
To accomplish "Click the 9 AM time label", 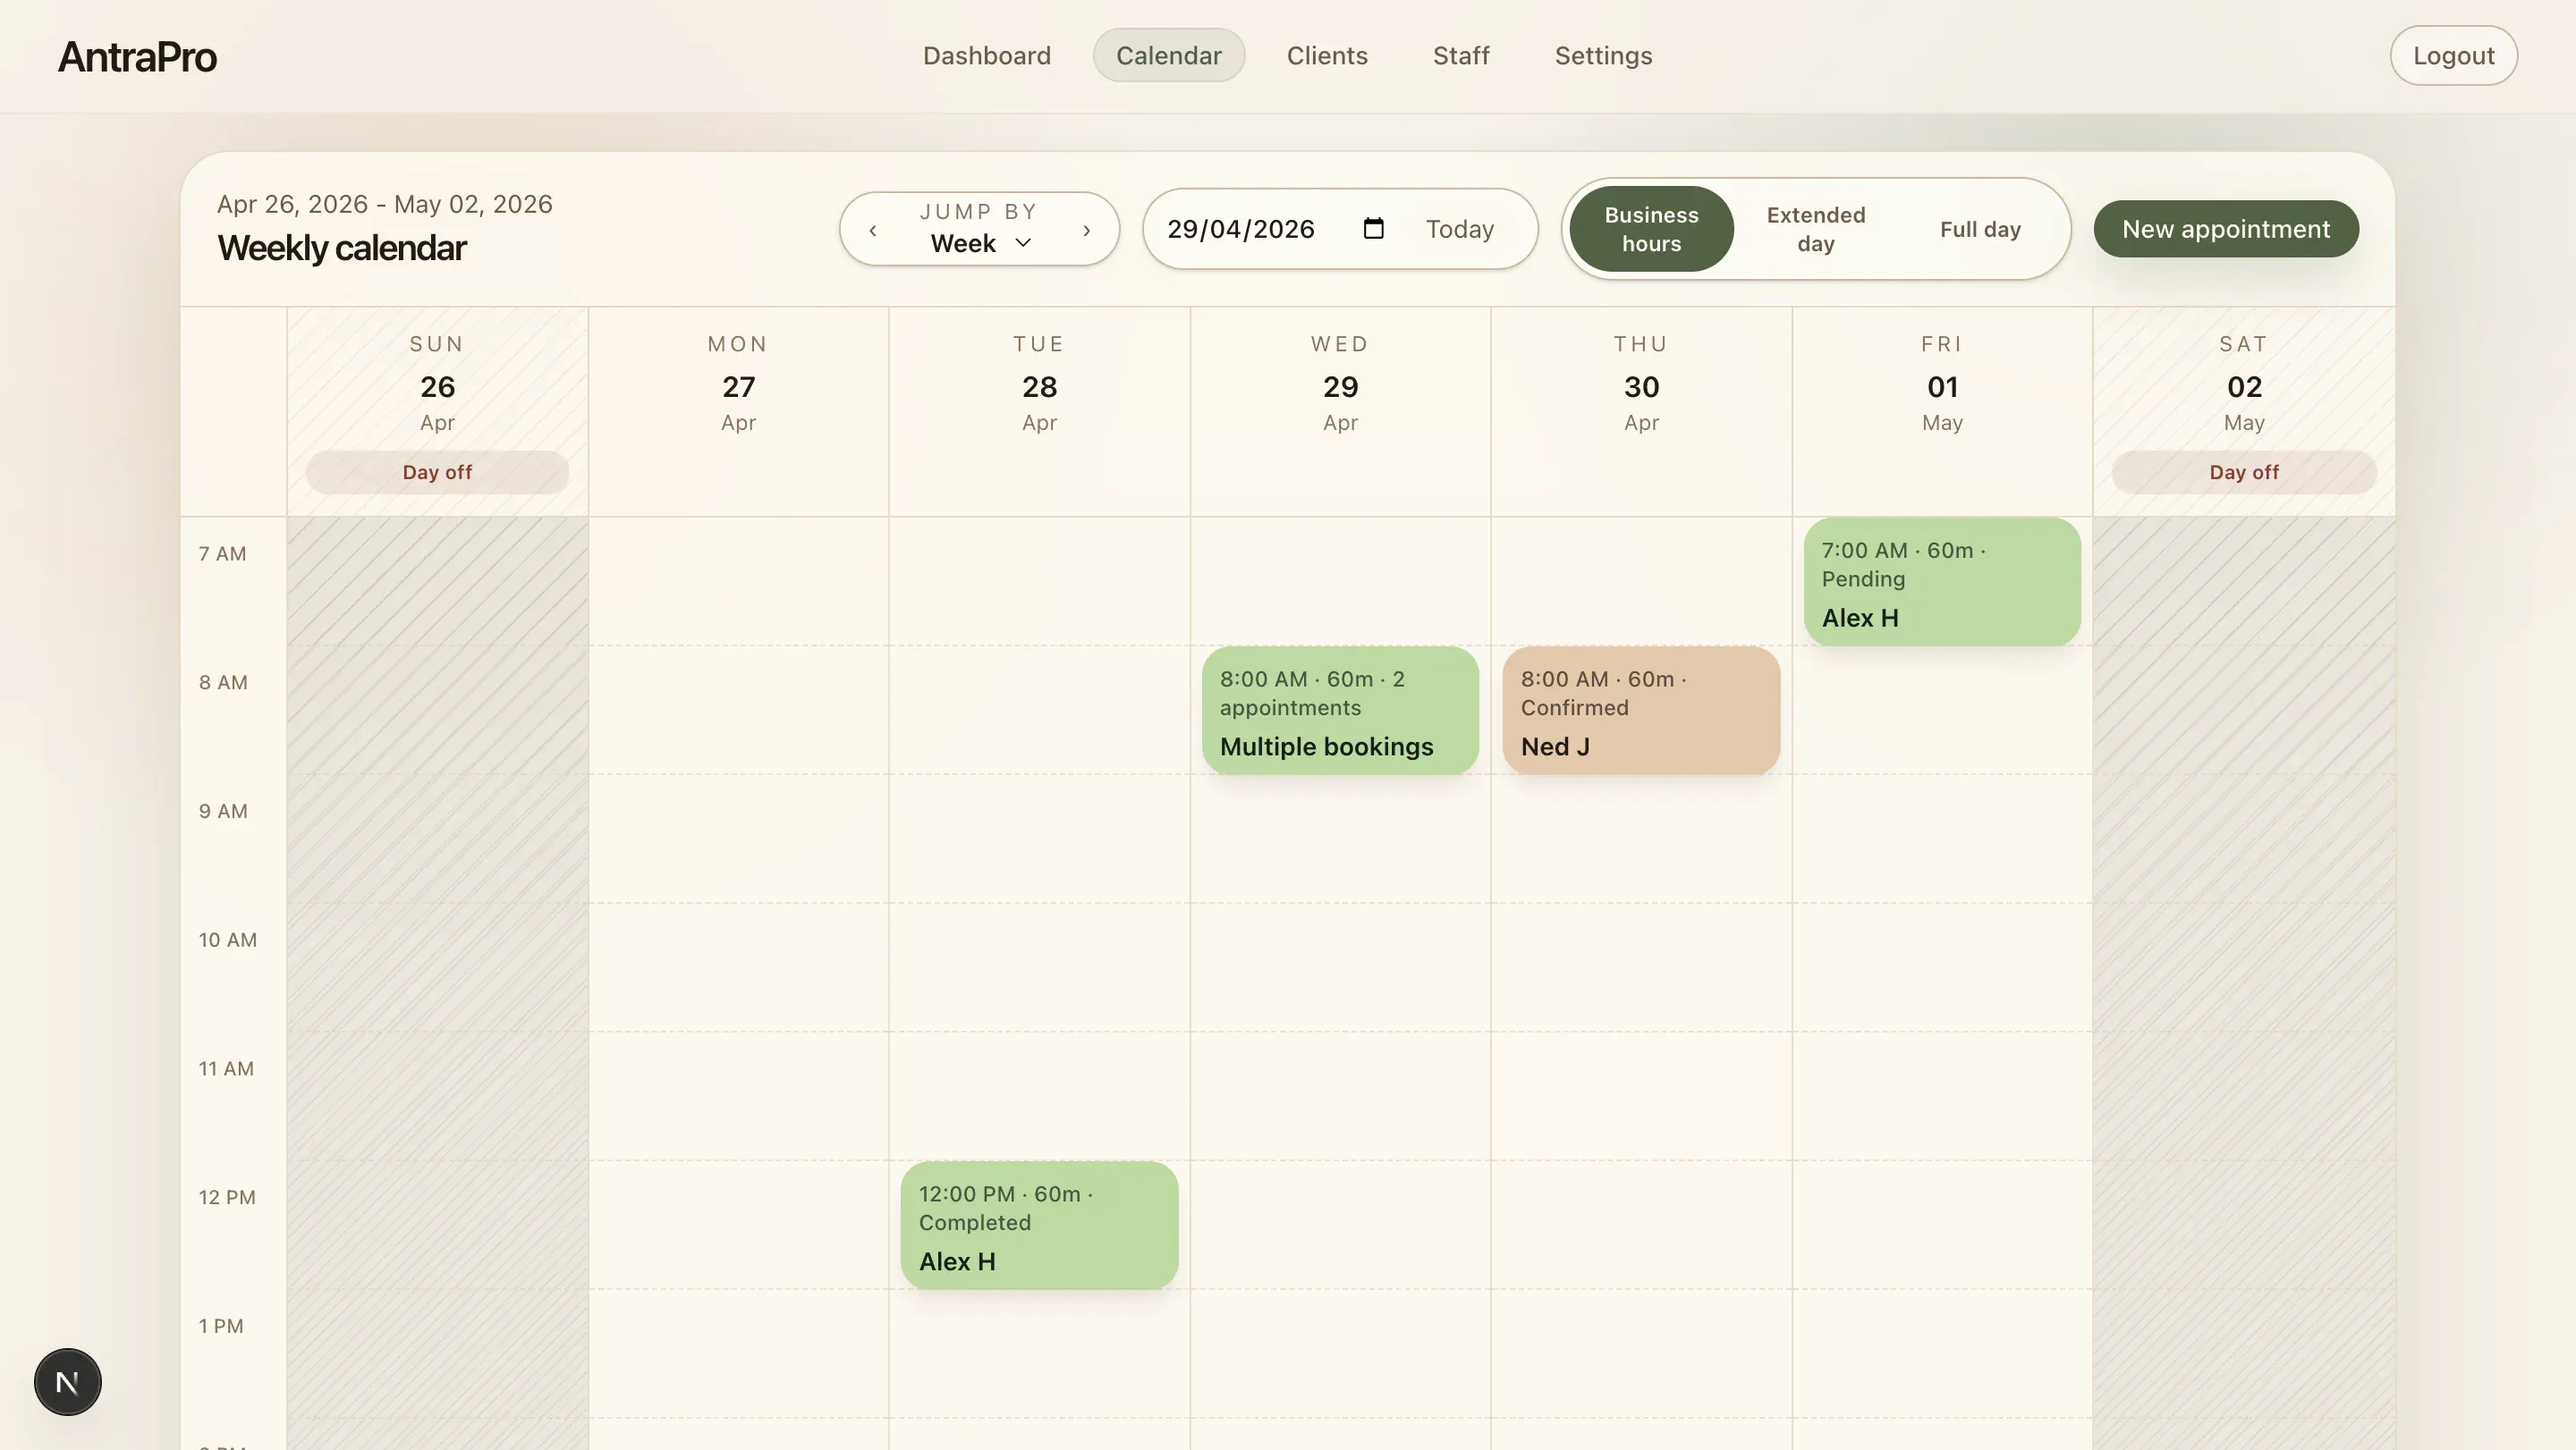I will pyautogui.click(x=223, y=812).
